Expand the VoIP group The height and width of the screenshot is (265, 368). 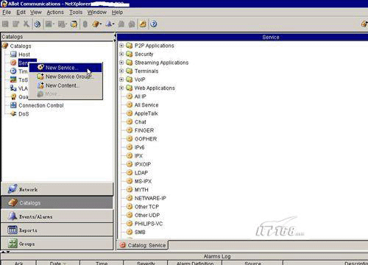121,79
